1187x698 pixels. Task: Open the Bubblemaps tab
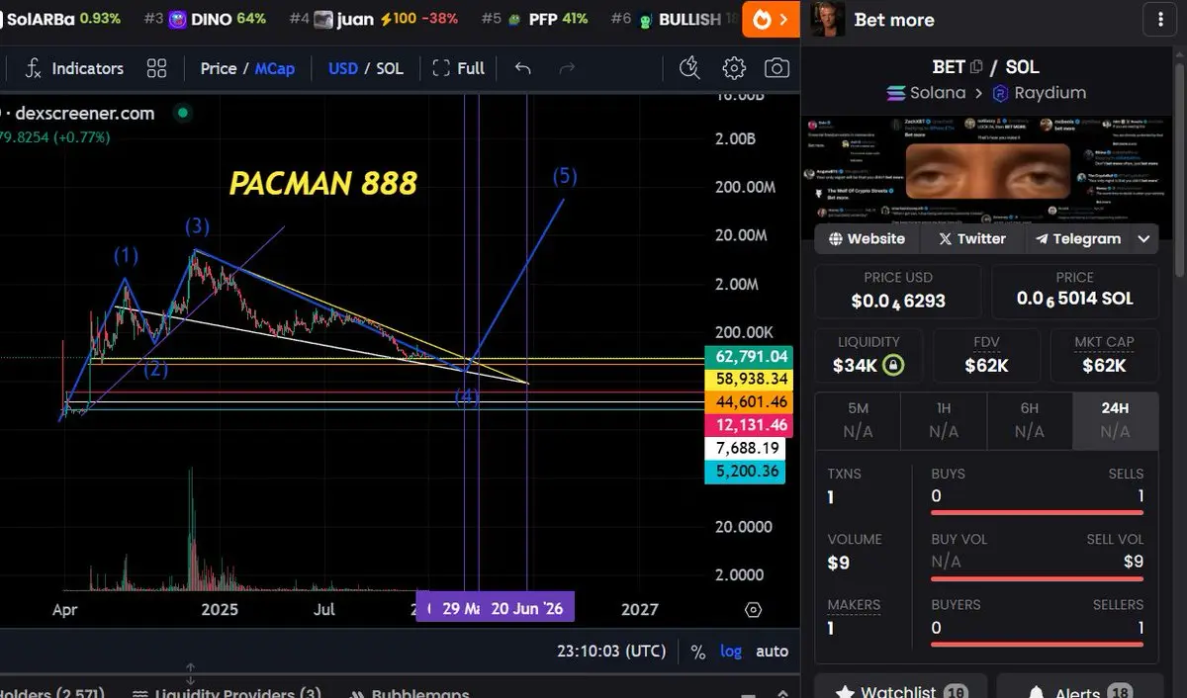(411, 692)
